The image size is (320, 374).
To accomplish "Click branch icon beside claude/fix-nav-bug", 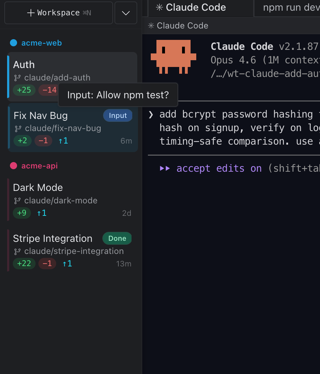I will (17, 129).
